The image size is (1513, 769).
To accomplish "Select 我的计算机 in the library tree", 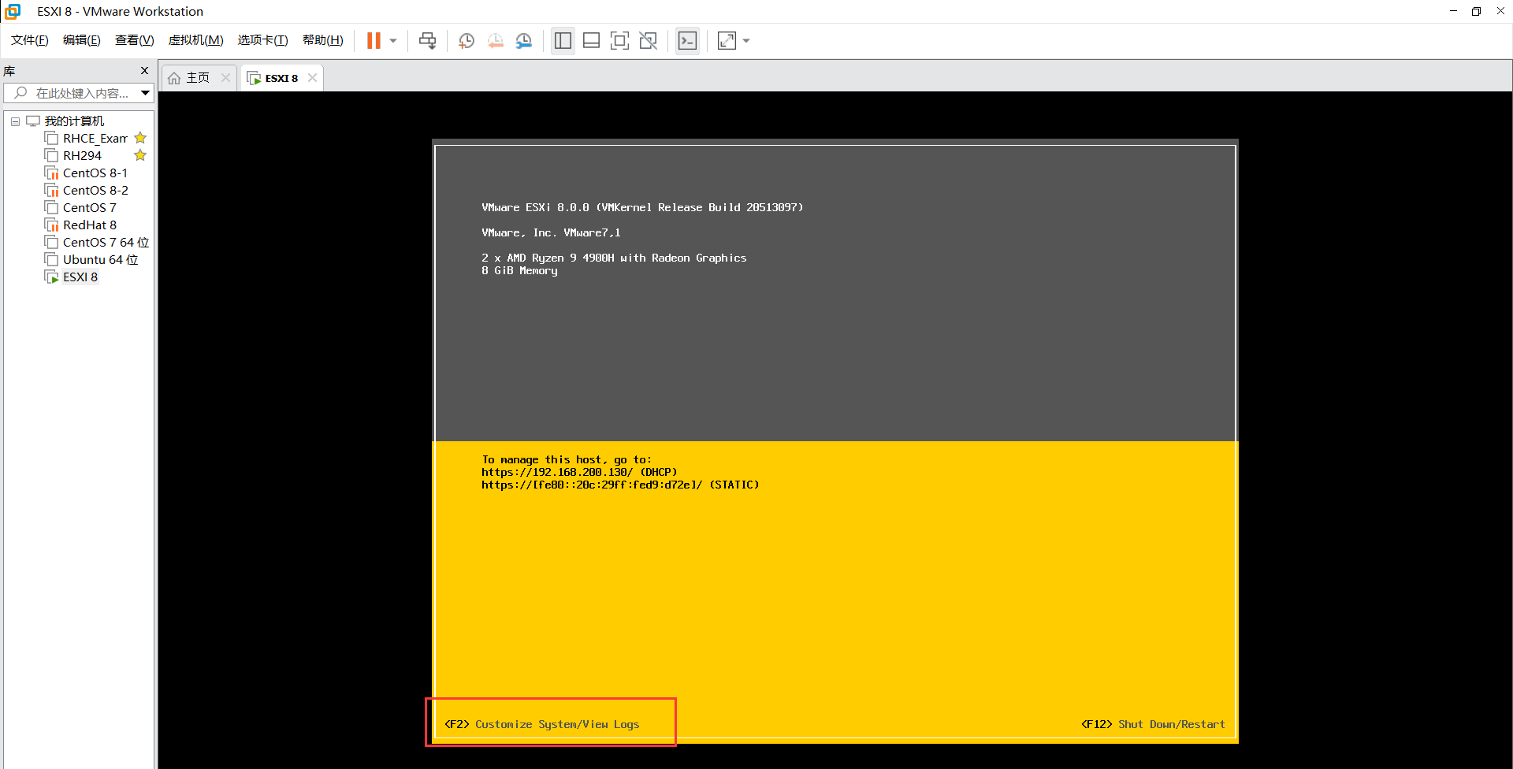I will coord(74,121).
